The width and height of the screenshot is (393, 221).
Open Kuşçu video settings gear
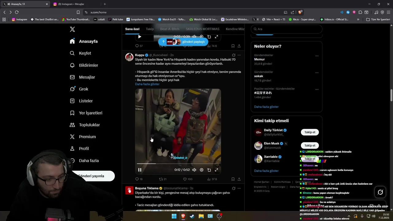202,170
